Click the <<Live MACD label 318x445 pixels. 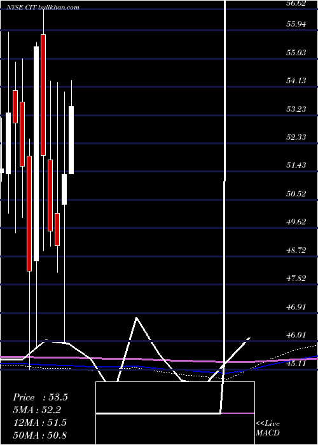click(x=268, y=428)
